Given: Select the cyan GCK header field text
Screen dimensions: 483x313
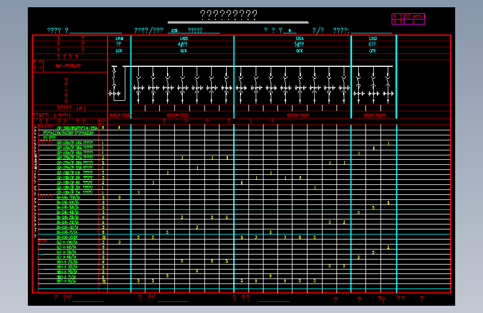Looking at the screenshot, I should pos(174,31).
